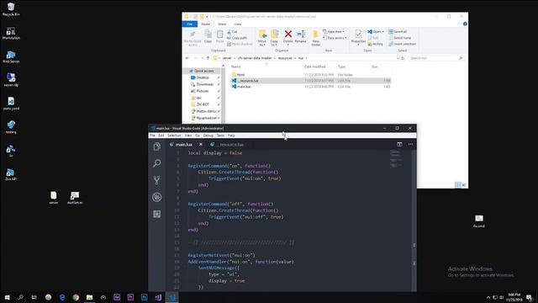Switch to the Share ribbon tab in File Explorer

click(x=222, y=24)
